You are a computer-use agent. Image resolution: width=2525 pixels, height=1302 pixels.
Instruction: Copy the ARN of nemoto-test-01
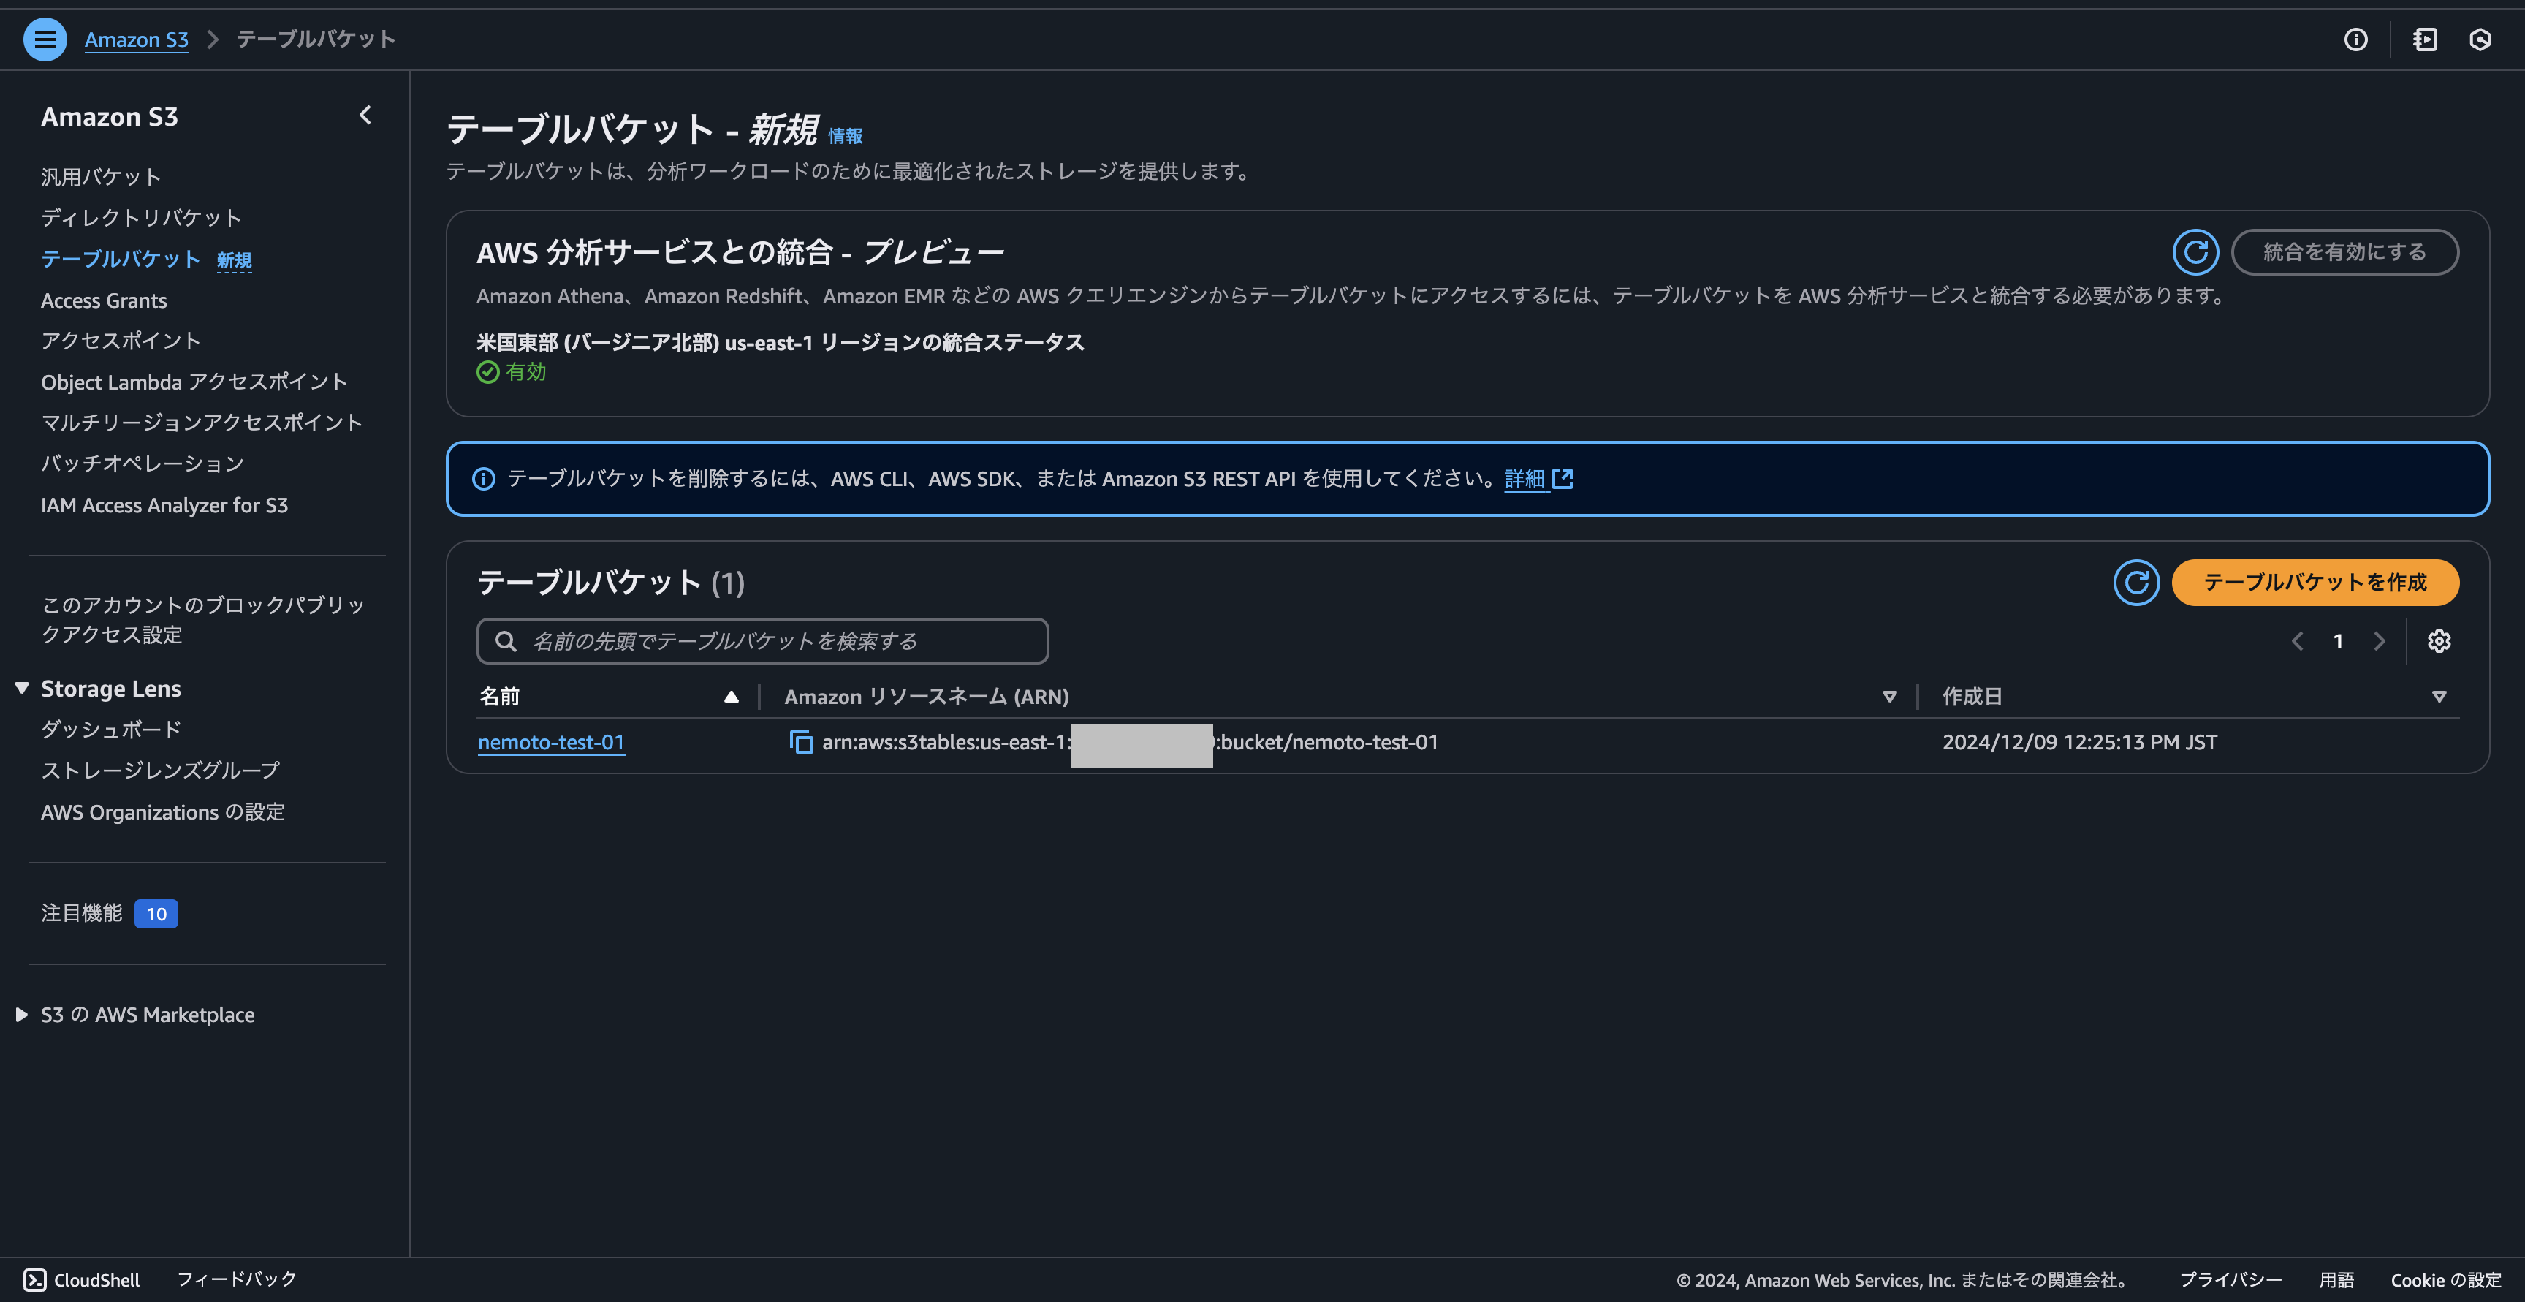tap(801, 742)
